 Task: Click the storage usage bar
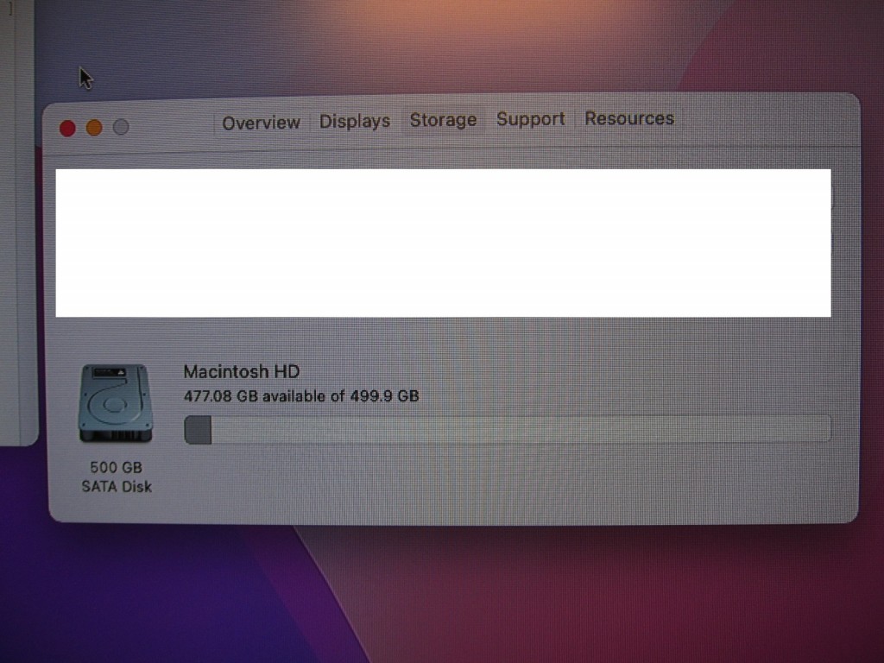pyautogui.click(x=508, y=429)
